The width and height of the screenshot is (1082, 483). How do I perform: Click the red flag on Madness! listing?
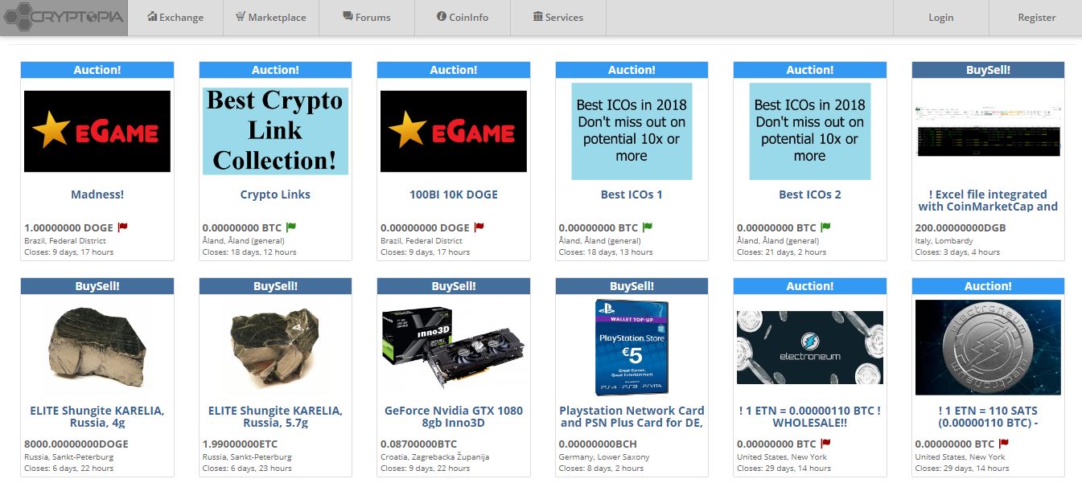[123, 227]
